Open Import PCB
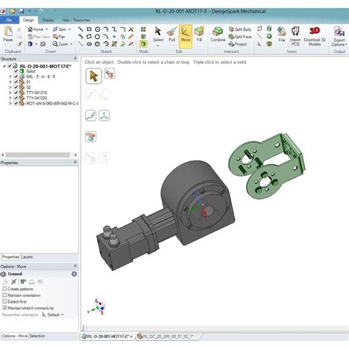The width and height of the screenshot is (349, 349). click(295, 36)
